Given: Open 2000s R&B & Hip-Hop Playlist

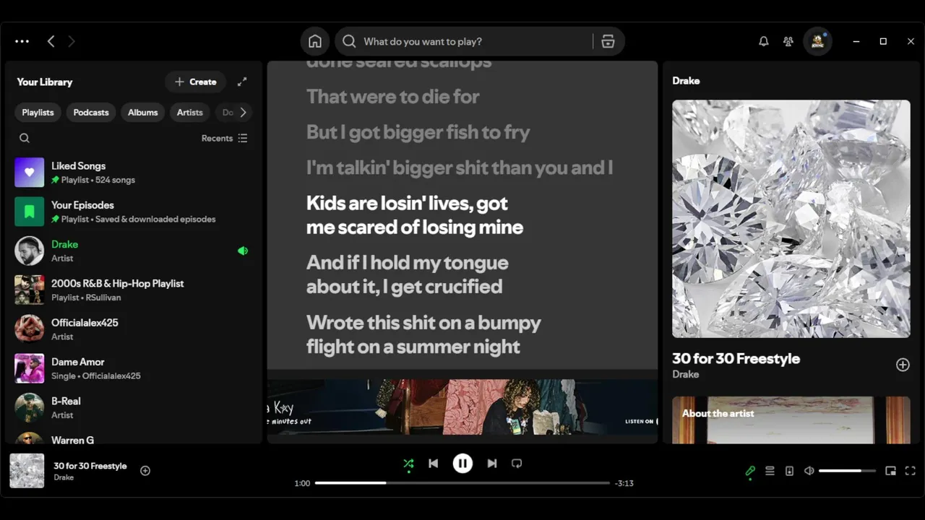Looking at the screenshot, I should tap(132, 290).
